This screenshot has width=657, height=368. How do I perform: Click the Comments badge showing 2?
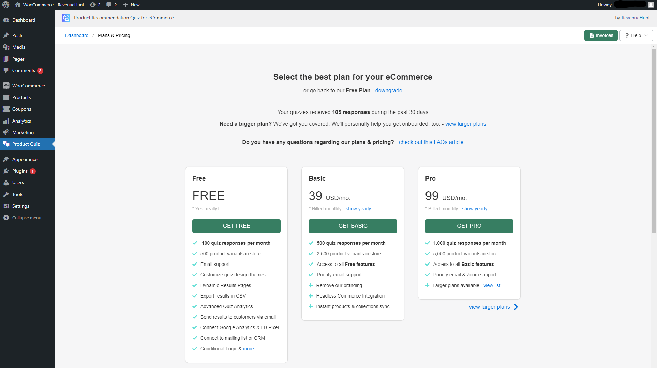tap(40, 71)
